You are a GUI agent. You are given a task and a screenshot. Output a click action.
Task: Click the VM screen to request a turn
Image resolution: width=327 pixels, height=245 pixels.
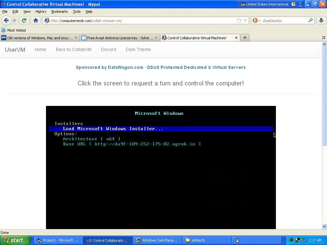pos(161,167)
